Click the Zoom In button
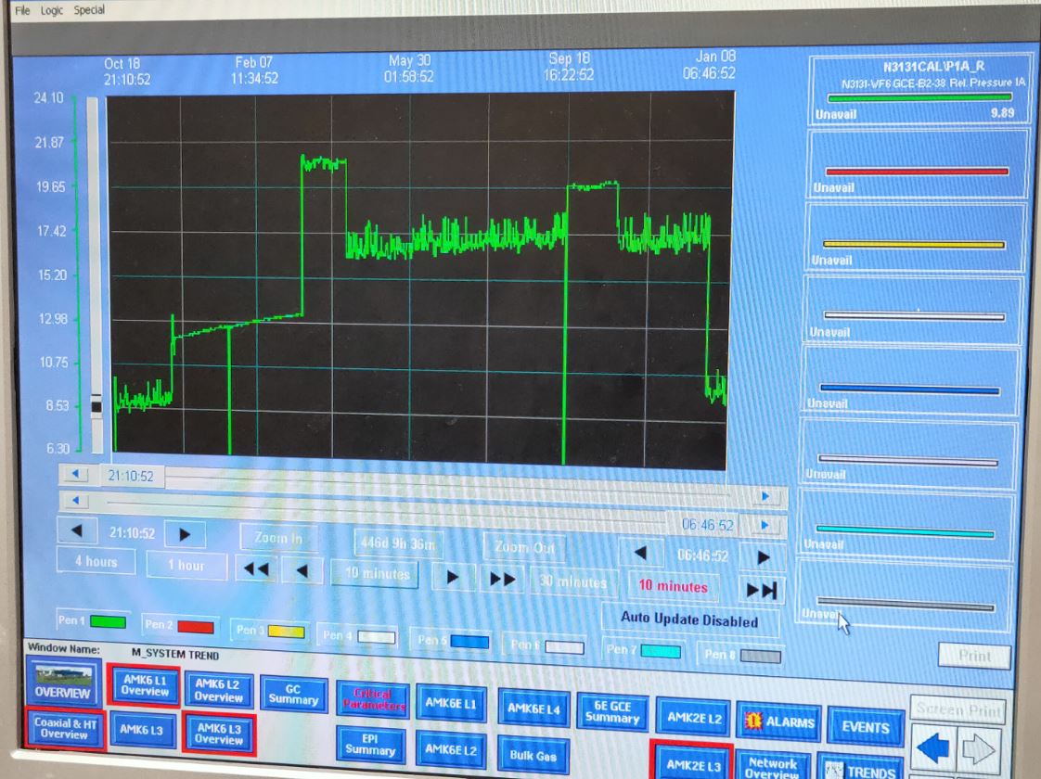 point(278,538)
